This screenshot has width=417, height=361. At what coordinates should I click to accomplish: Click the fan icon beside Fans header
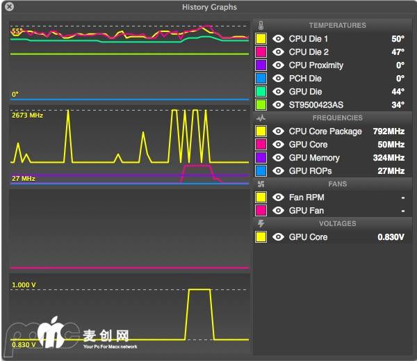pos(261,184)
